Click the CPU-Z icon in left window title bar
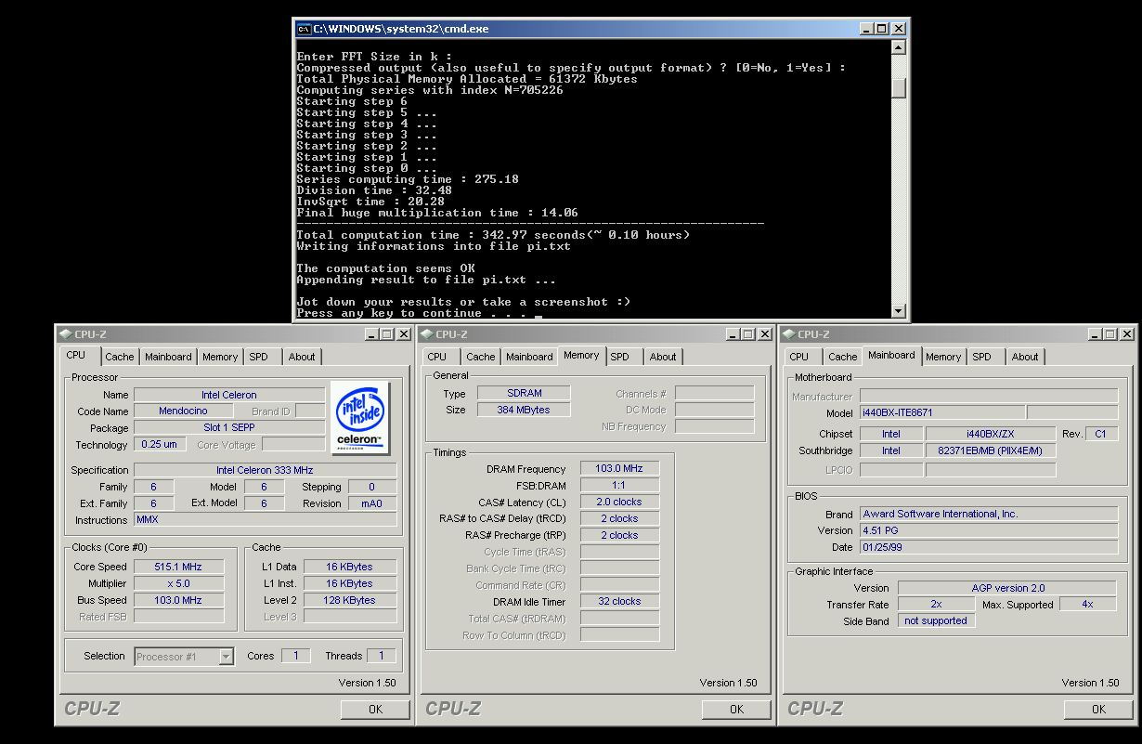 pos(64,334)
